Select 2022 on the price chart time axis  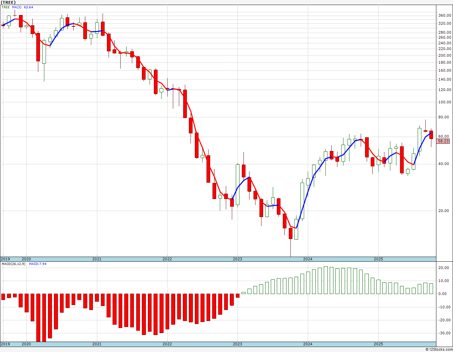point(167,259)
